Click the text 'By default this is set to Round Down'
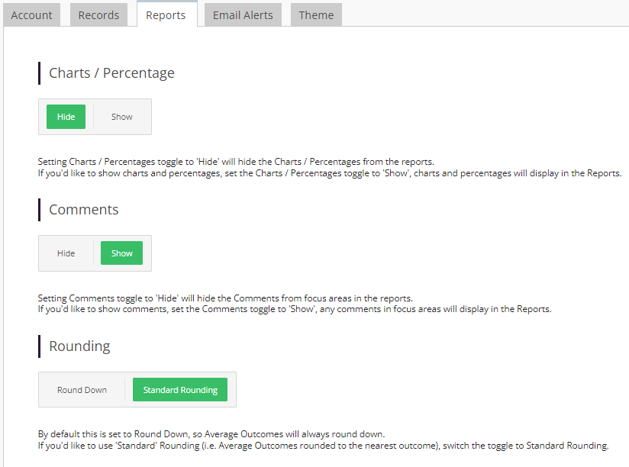The height and width of the screenshot is (467, 629). [x=211, y=434]
